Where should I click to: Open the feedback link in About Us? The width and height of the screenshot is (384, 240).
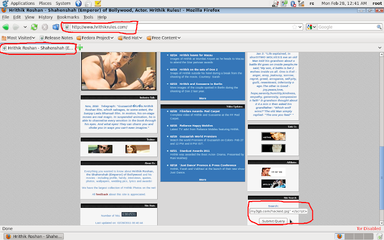pos(102,194)
